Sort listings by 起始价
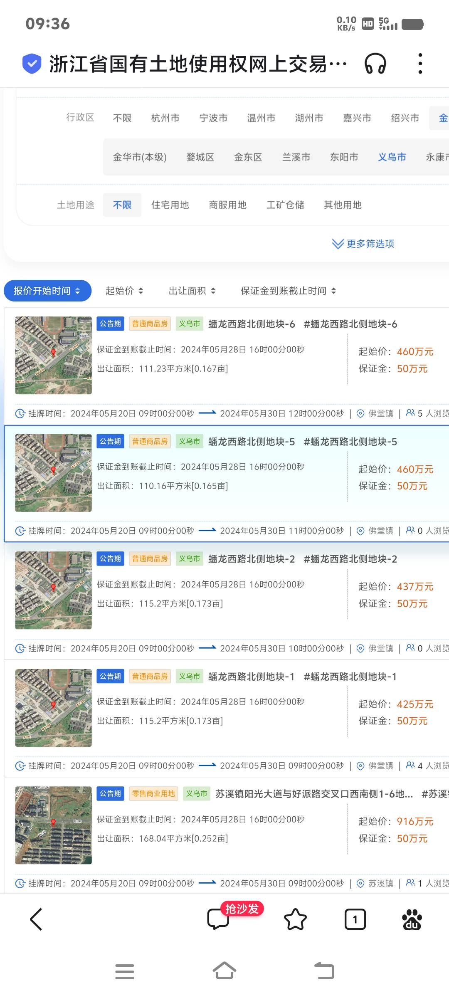 pos(124,291)
